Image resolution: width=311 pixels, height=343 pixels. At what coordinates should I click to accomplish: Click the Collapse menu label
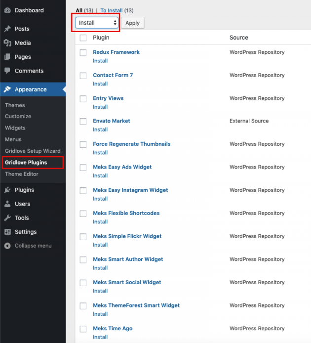pyautogui.click(x=33, y=246)
